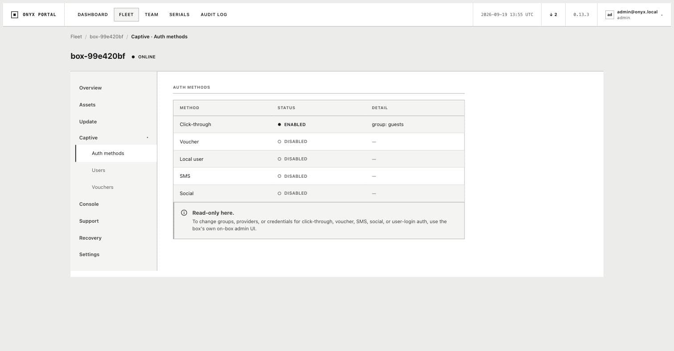Select the Local user method name

[192, 159]
